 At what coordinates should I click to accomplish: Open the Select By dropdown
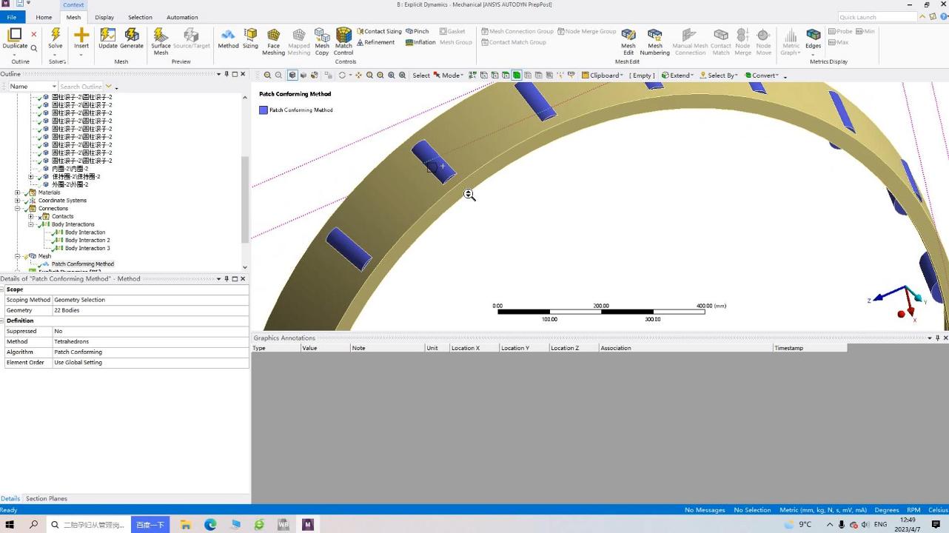click(719, 76)
